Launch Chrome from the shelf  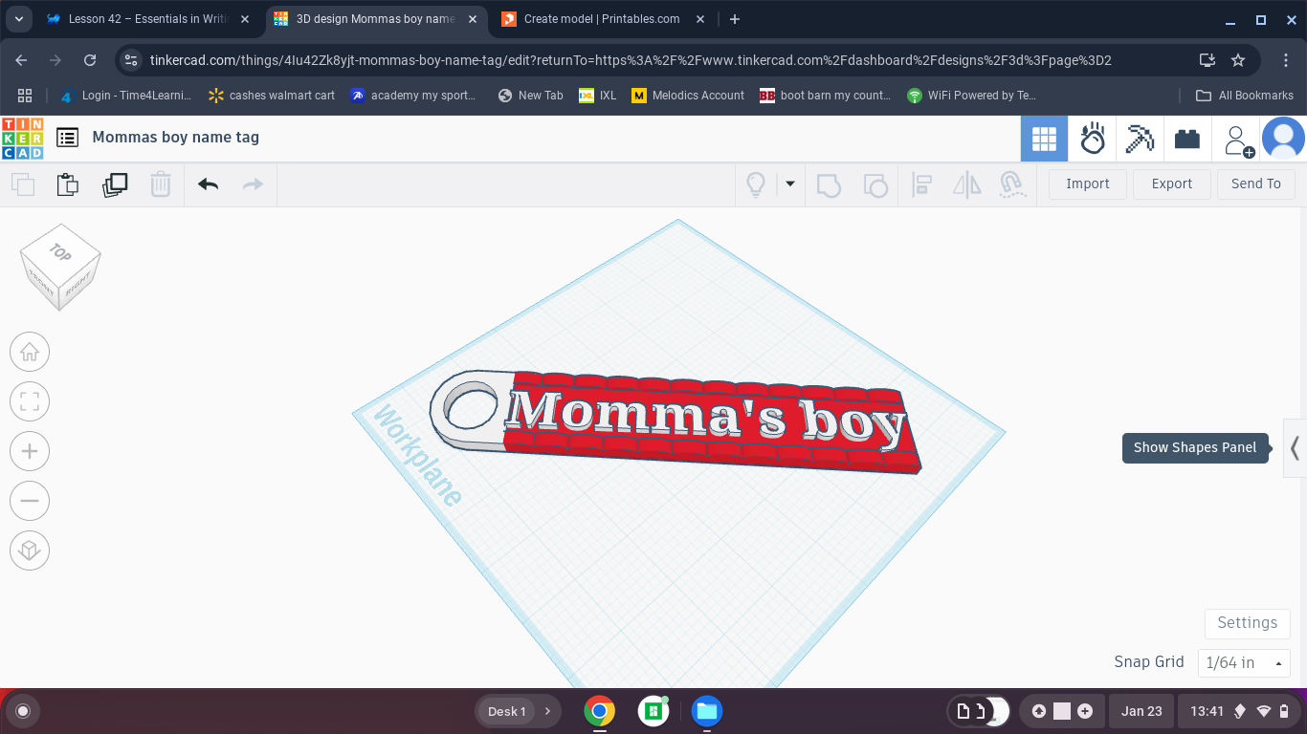coord(600,711)
